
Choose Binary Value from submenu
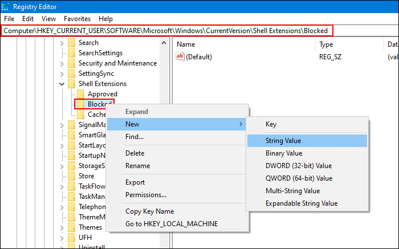point(307,153)
